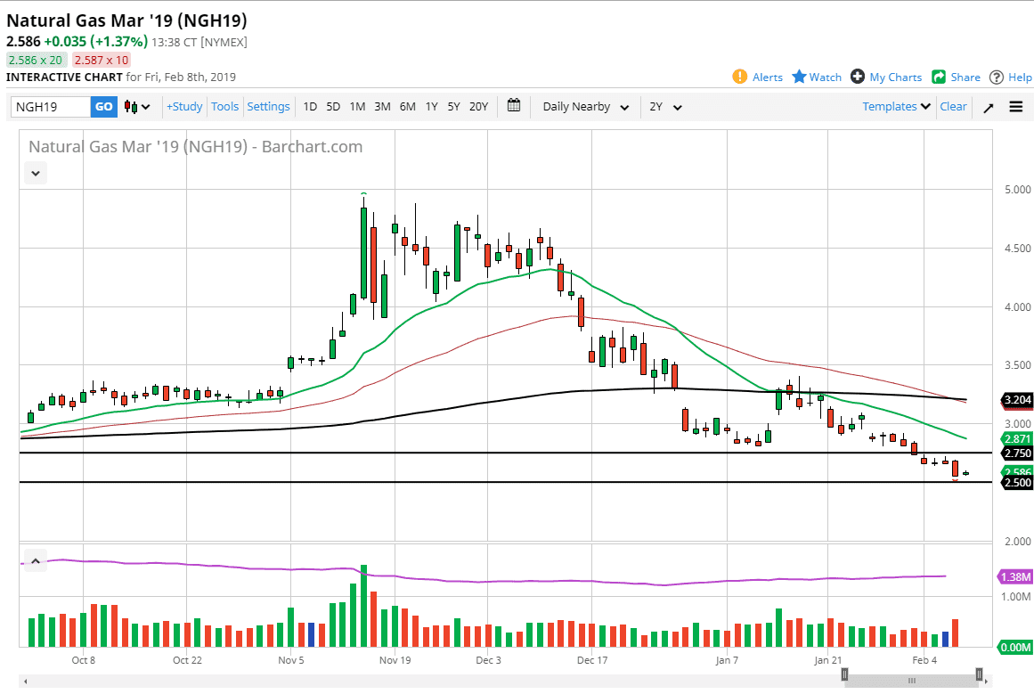The height and width of the screenshot is (694, 1034).
Task: Open My Charts plus icon
Action: (x=858, y=77)
